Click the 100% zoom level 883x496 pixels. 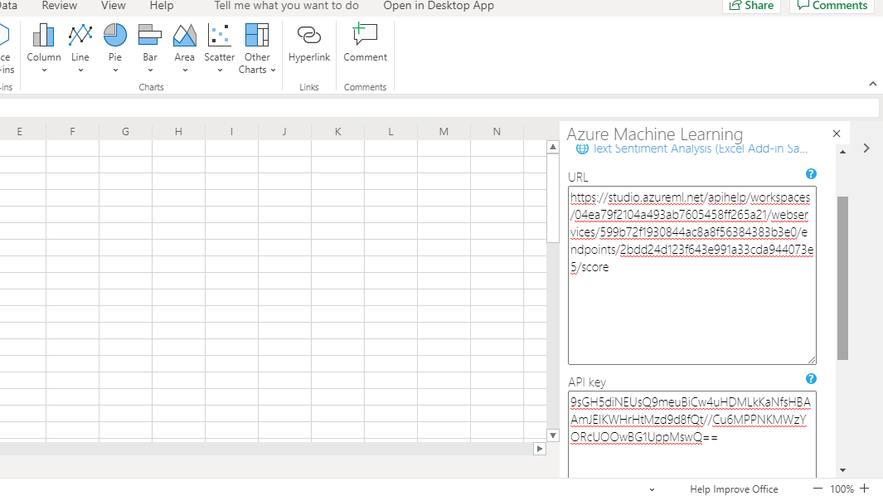point(842,489)
